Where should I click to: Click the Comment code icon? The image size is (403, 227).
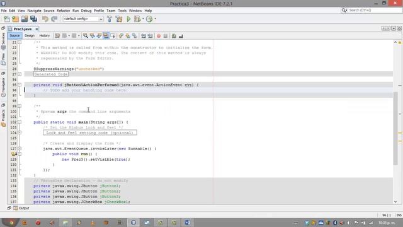point(174,36)
